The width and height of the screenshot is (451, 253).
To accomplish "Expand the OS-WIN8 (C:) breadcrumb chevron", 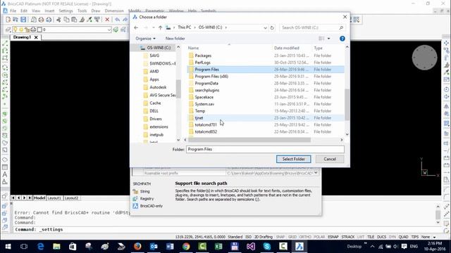I will [226, 27].
